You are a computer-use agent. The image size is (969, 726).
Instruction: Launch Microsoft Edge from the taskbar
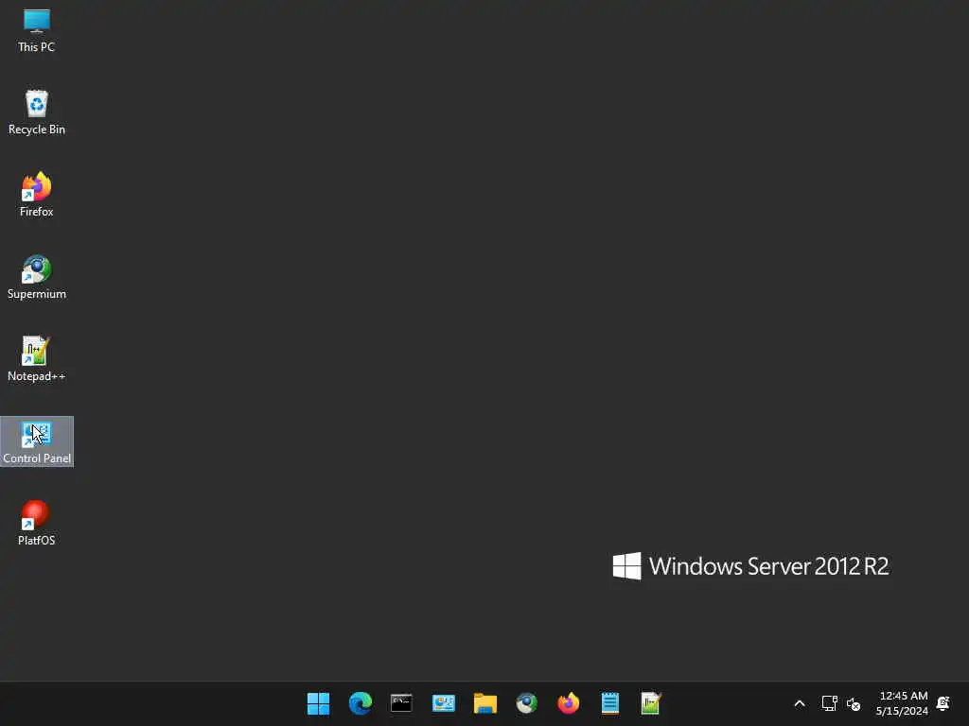361,703
